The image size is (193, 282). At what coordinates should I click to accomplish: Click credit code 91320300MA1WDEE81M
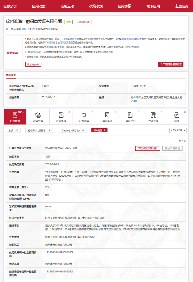(x=43, y=29)
